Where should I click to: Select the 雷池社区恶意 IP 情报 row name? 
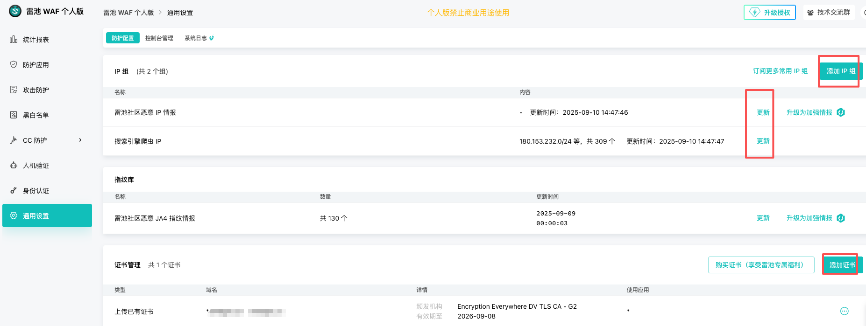[x=145, y=112]
